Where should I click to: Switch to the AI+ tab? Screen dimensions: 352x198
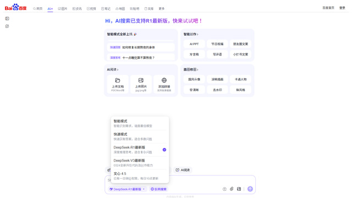50,9
